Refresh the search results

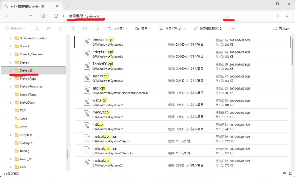click(x=43, y=16)
